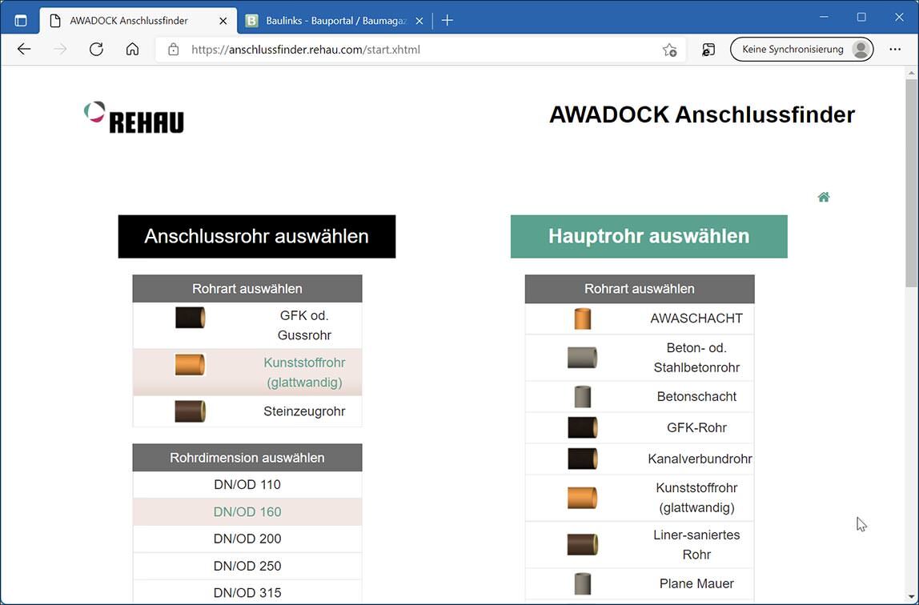Click the Rohrdimension auswählen header
Image resolution: width=919 pixels, height=605 pixels.
click(x=247, y=458)
